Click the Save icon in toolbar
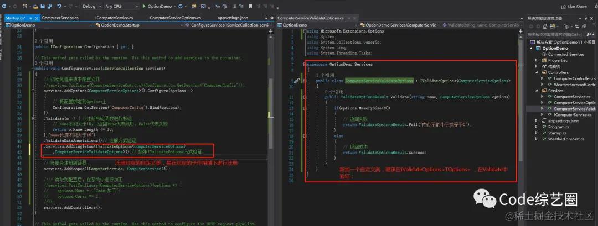 (42, 7)
